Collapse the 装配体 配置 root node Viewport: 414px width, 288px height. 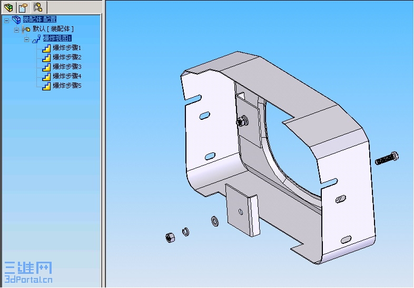[x=7, y=20]
